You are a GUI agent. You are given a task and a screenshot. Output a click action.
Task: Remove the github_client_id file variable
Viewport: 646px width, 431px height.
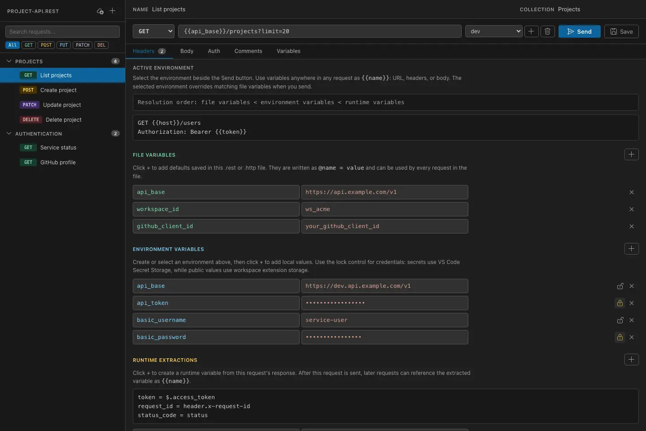pyautogui.click(x=632, y=226)
